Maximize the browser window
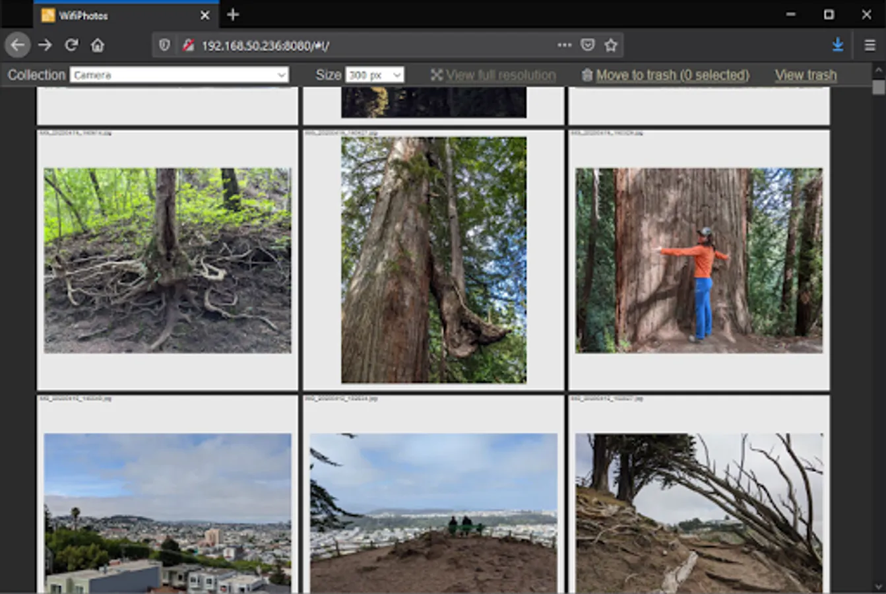Viewport: 886px width, 594px height. [829, 15]
